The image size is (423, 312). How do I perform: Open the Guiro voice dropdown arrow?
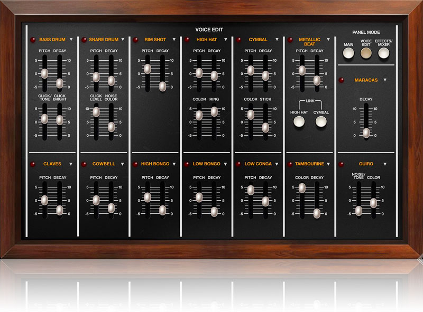tap(385, 164)
